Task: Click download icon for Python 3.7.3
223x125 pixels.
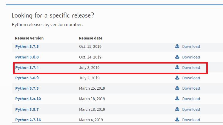Action: pyautogui.click(x=177, y=88)
